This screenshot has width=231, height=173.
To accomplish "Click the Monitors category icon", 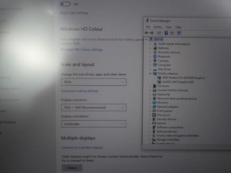I will click(154, 103).
